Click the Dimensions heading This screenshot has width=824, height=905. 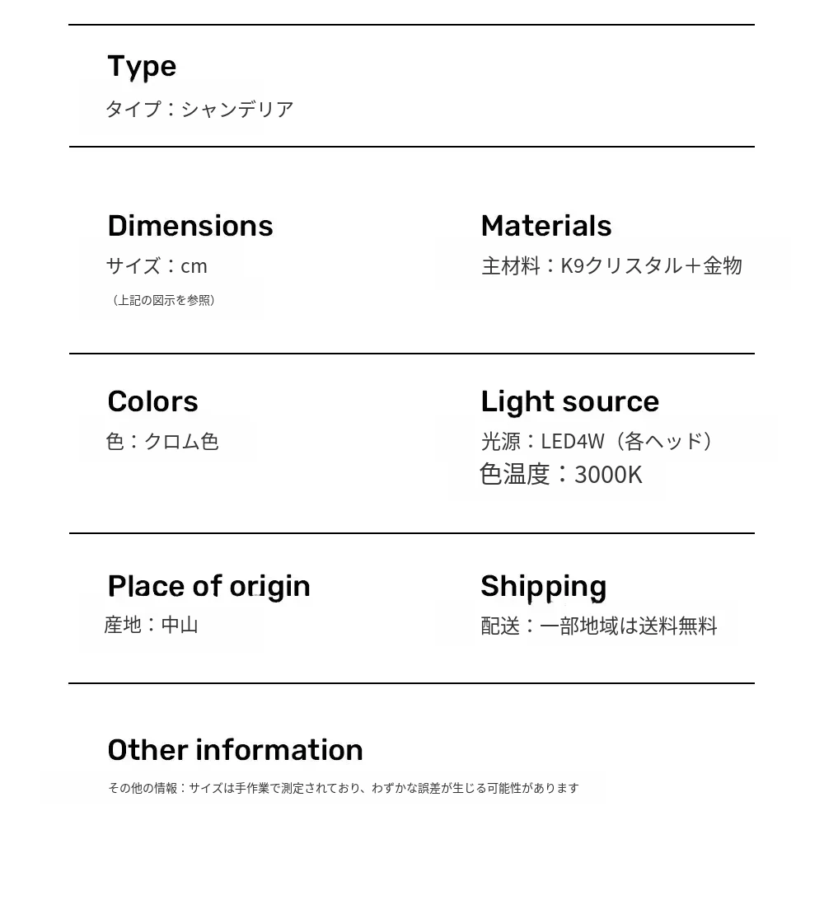point(190,226)
